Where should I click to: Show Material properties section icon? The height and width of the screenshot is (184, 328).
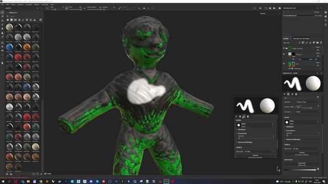(x=296, y=94)
